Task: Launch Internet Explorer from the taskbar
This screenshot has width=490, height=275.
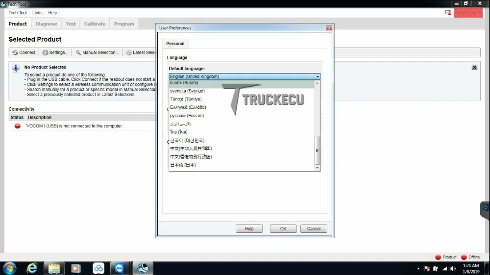Action: pos(32,269)
